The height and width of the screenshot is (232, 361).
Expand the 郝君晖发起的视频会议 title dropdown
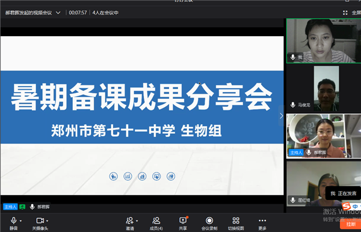58,13
